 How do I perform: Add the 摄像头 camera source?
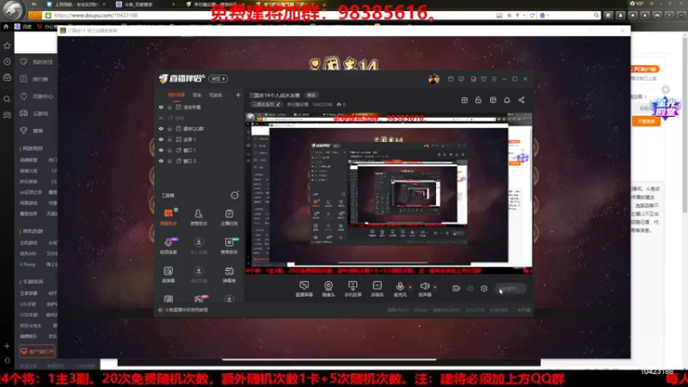[329, 289]
